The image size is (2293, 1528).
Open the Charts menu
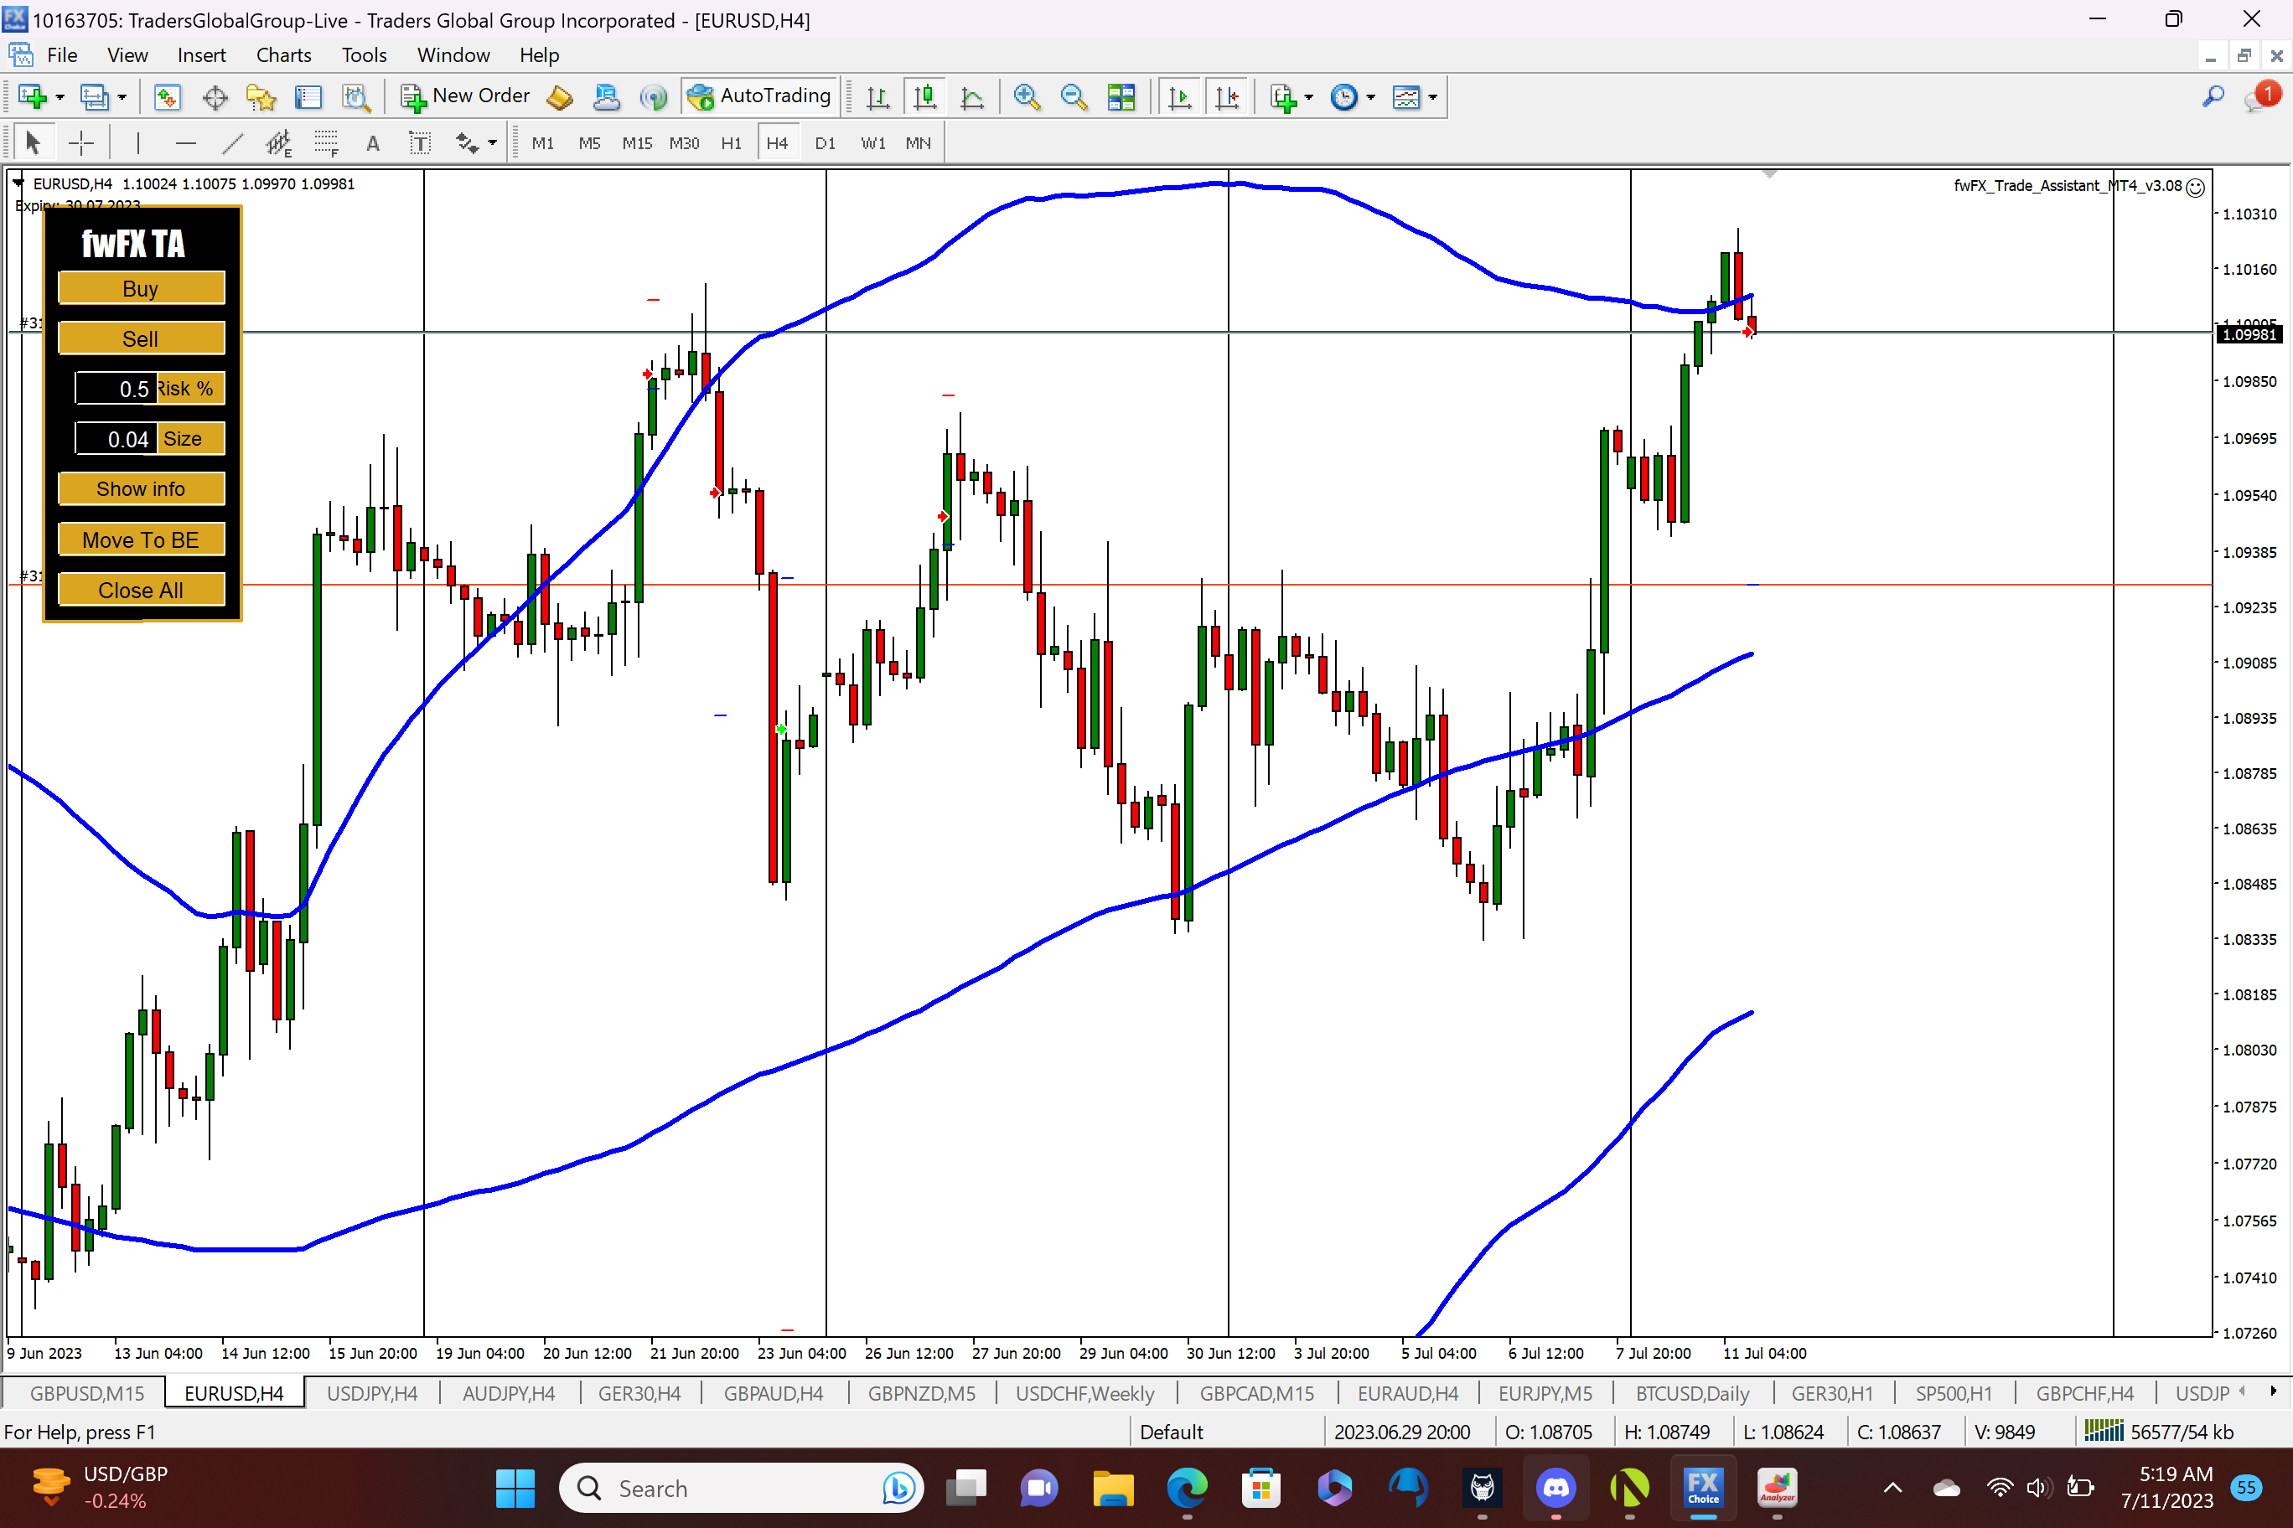point(282,54)
